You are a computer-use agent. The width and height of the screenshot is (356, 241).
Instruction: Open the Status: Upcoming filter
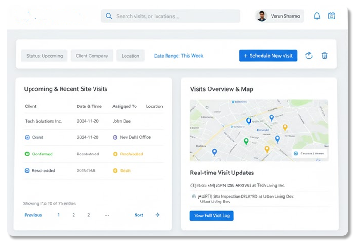pyautogui.click(x=44, y=56)
